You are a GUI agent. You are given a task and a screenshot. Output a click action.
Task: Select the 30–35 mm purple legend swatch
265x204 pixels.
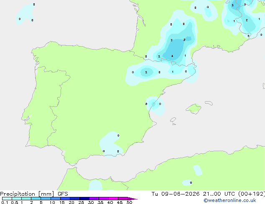(x=94, y=199)
